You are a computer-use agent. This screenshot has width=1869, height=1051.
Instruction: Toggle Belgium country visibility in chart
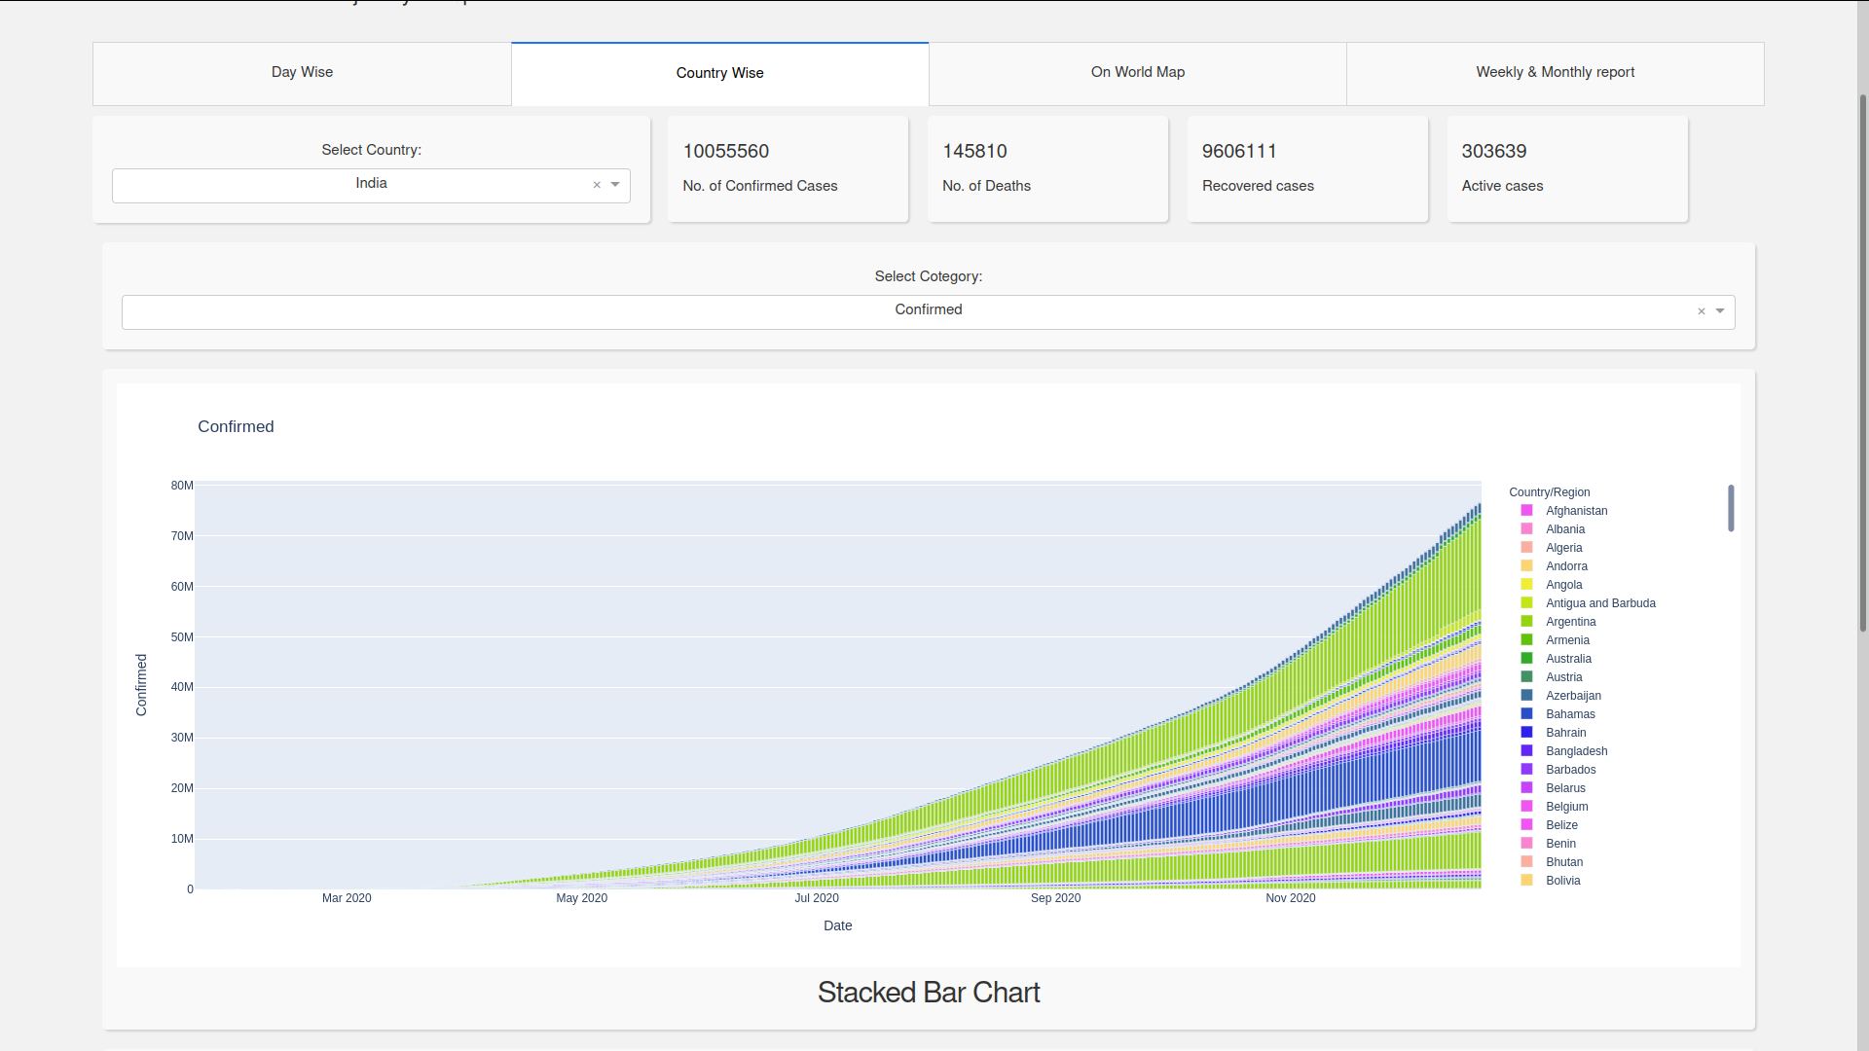pyautogui.click(x=1568, y=806)
